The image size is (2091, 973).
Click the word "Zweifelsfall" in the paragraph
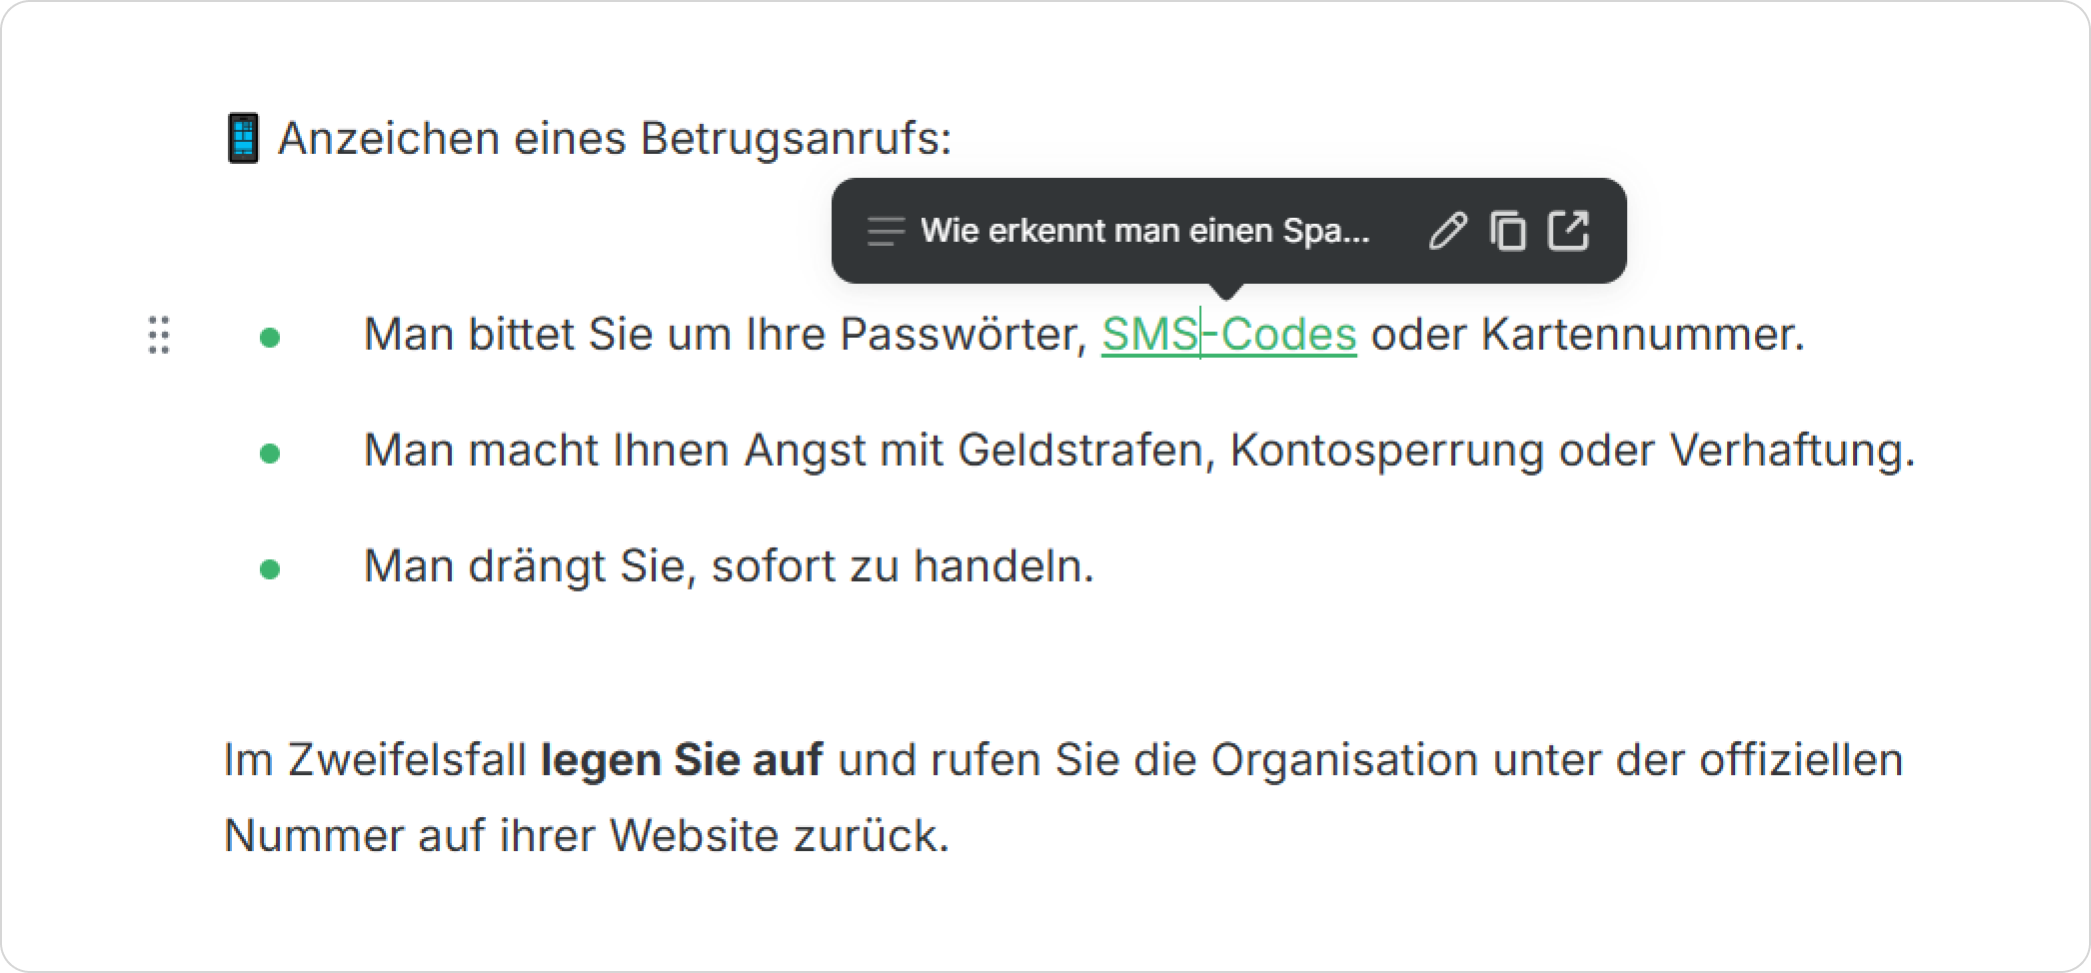[407, 759]
